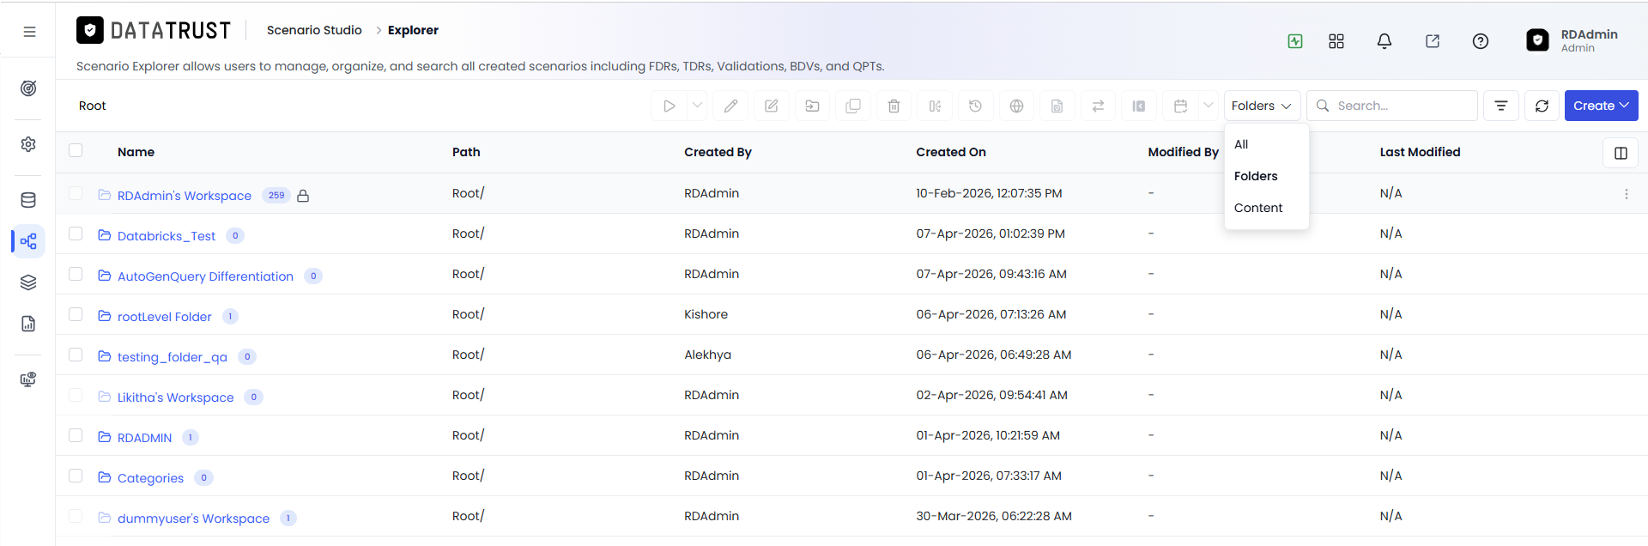
Task: Open Databricks_Test folder
Action: [167, 236]
